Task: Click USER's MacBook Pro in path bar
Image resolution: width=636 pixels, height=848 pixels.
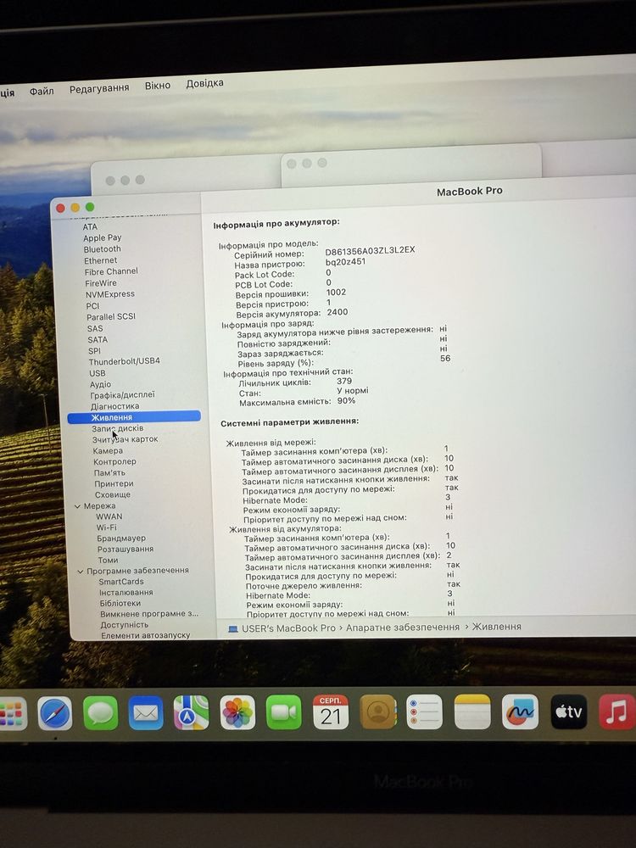Action: [288, 628]
